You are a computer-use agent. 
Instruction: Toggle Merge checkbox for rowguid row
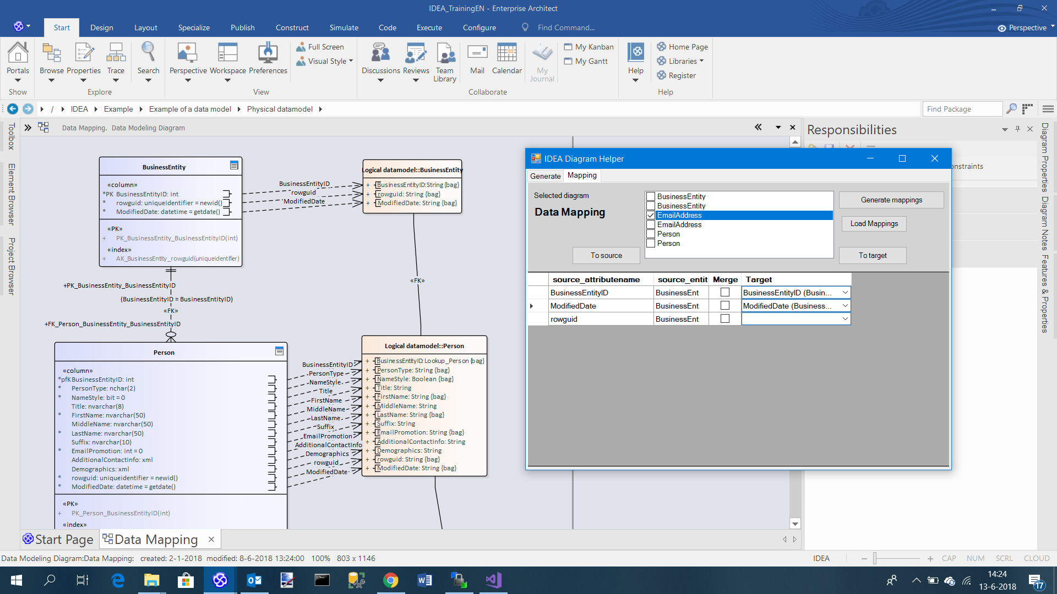725,319
